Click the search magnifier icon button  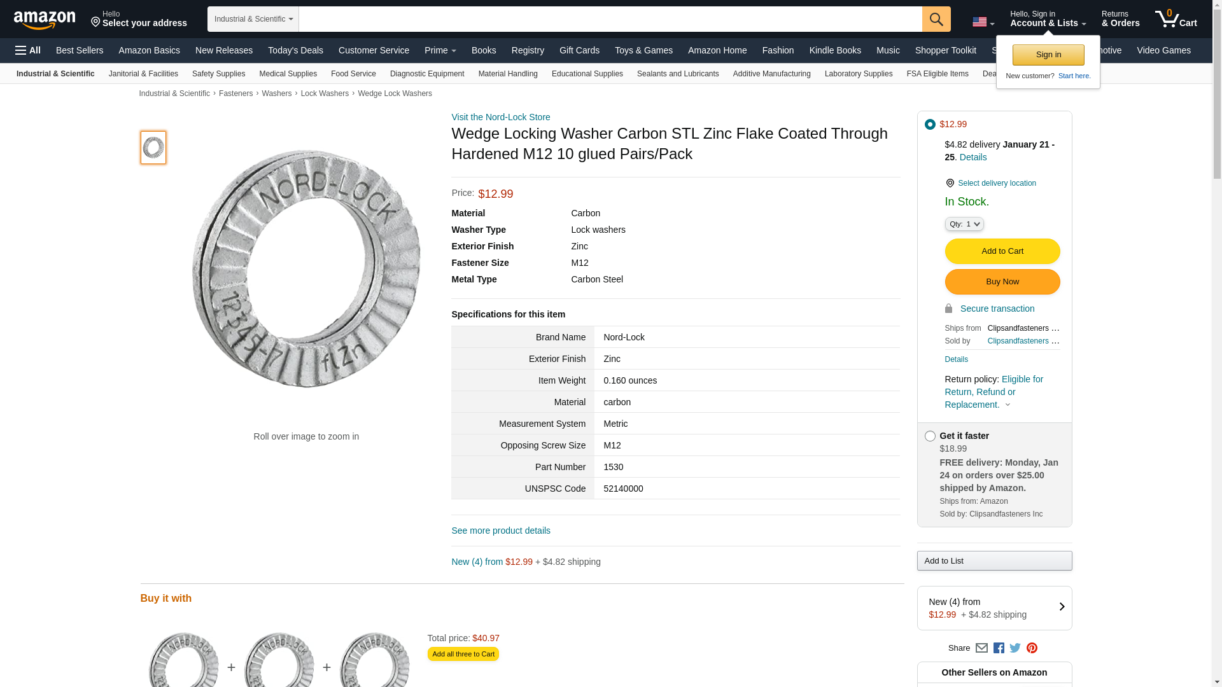click(x=936, y=19)
